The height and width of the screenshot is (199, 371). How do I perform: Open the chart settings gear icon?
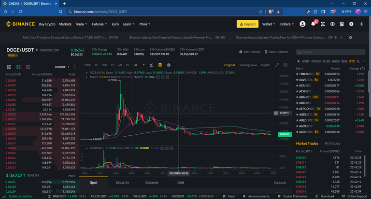(x=169, y=65)
